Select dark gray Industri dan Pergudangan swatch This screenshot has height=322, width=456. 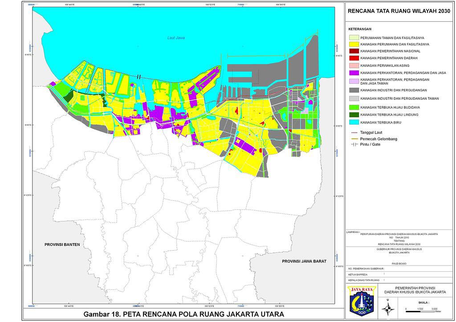(354, 90)
